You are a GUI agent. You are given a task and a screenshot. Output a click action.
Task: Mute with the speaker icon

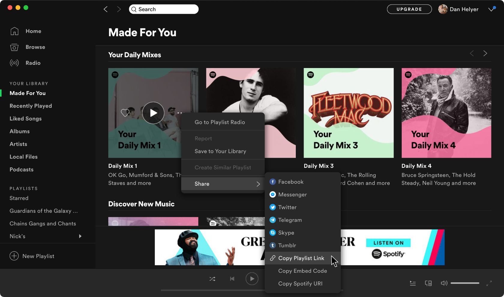pyautogui.click(x=444, y=283)
